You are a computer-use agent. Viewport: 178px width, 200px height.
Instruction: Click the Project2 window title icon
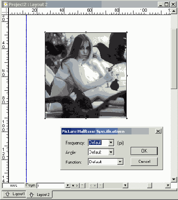(6, 4)
